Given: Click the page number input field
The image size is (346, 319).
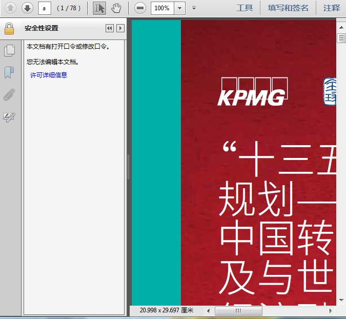Looking at the screenshot, I should pos(45,8).
